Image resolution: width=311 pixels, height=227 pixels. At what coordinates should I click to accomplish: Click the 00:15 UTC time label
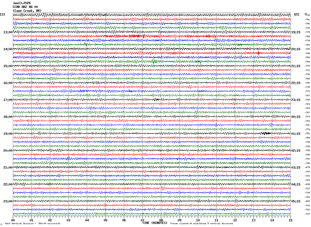point(296,117)
